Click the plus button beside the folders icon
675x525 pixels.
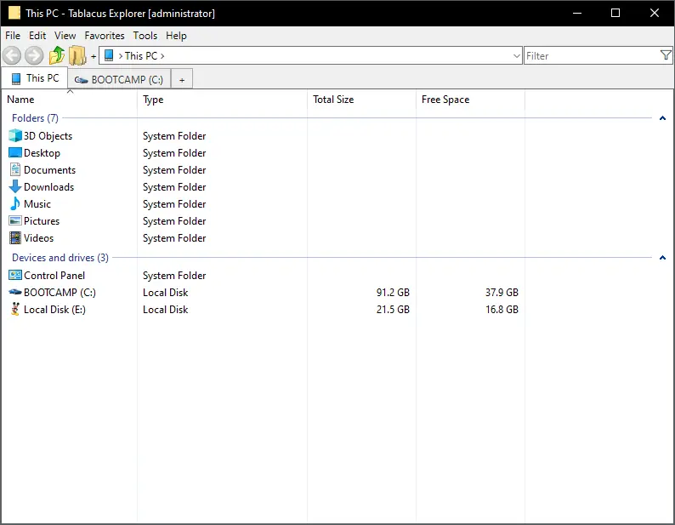point(94,56)
